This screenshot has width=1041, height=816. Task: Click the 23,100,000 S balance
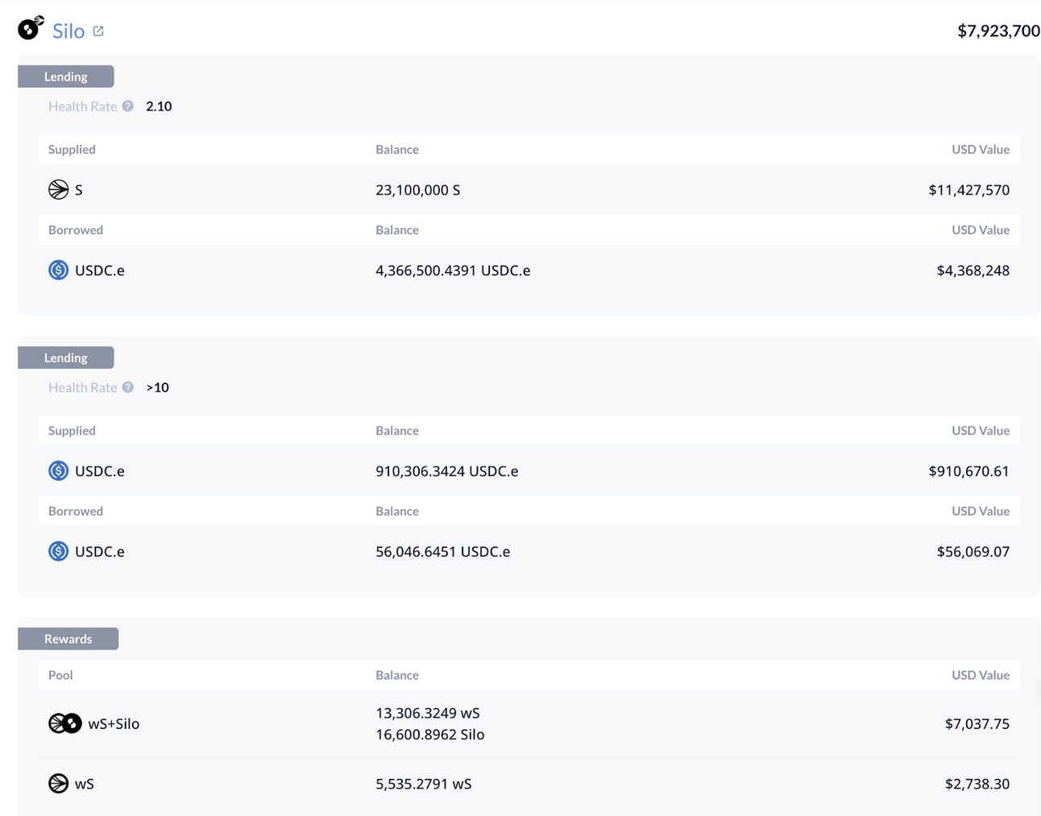417,189
